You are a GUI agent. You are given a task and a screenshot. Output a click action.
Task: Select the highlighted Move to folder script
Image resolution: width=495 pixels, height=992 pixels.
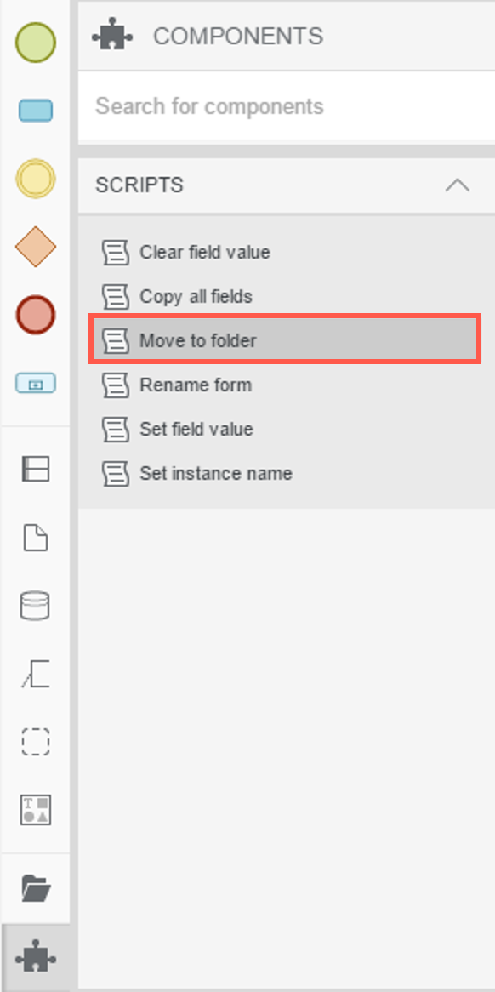point(285,340)
